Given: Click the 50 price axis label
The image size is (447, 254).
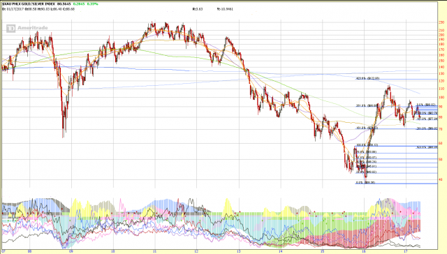Looking at the screenshot, I should coord(441,160).
